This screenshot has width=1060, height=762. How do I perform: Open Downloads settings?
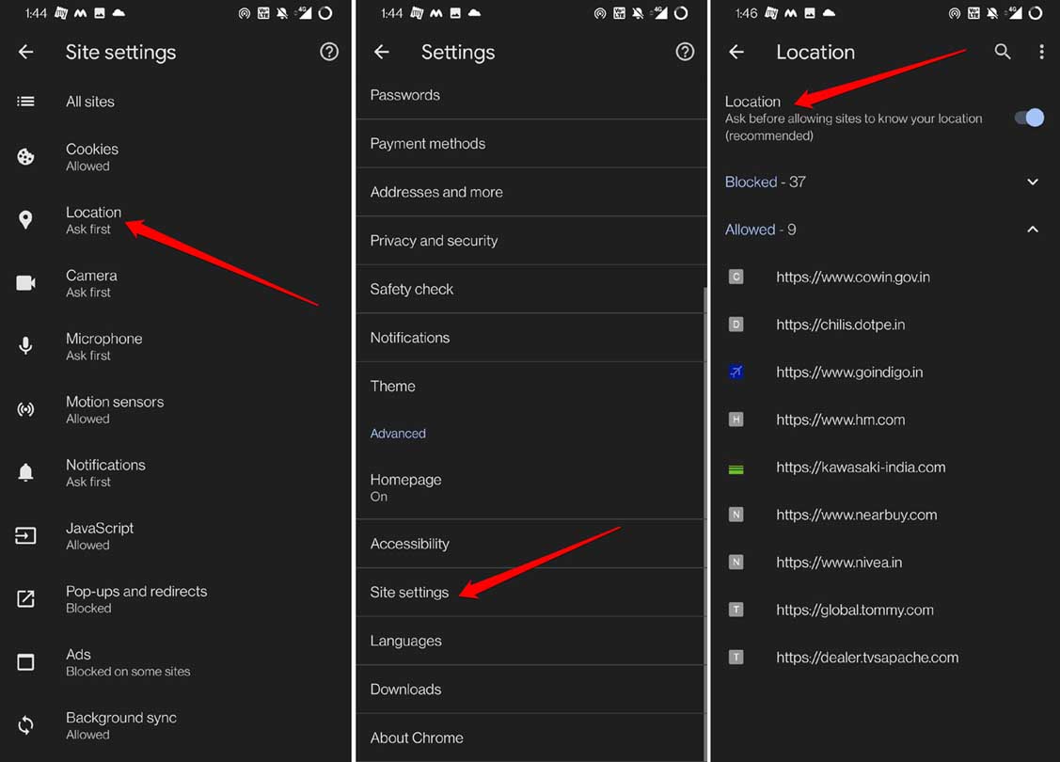tap(531, 689)
